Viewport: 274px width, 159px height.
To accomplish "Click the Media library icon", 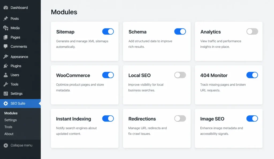I will (6, 28).
